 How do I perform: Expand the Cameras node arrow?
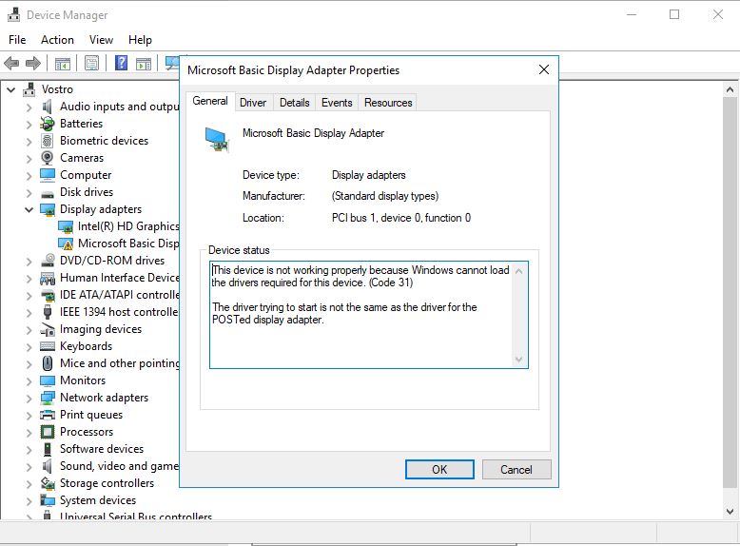click(x=29, y=159)
